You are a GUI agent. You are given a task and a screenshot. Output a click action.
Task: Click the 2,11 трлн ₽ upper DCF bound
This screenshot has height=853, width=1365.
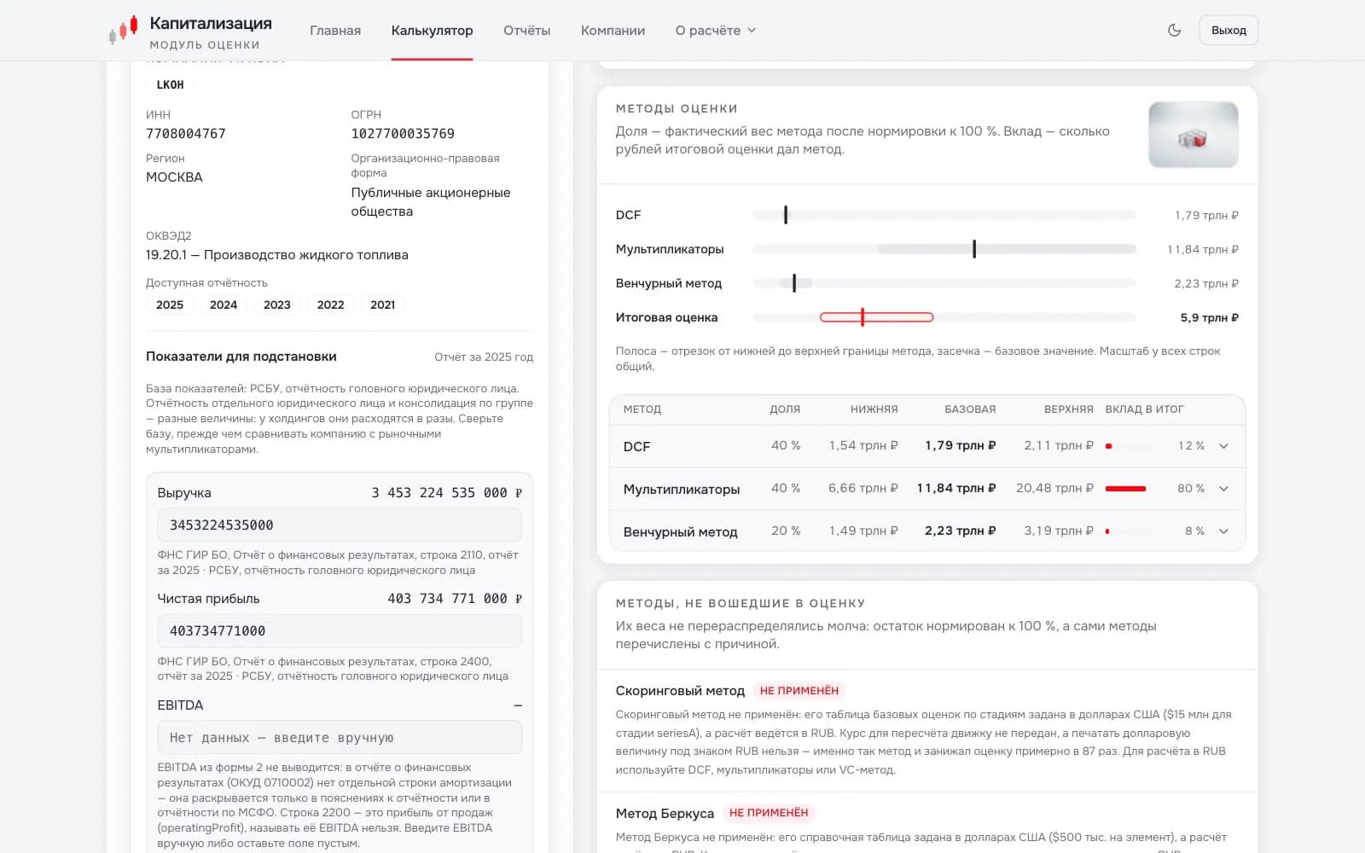[1059, 445]
